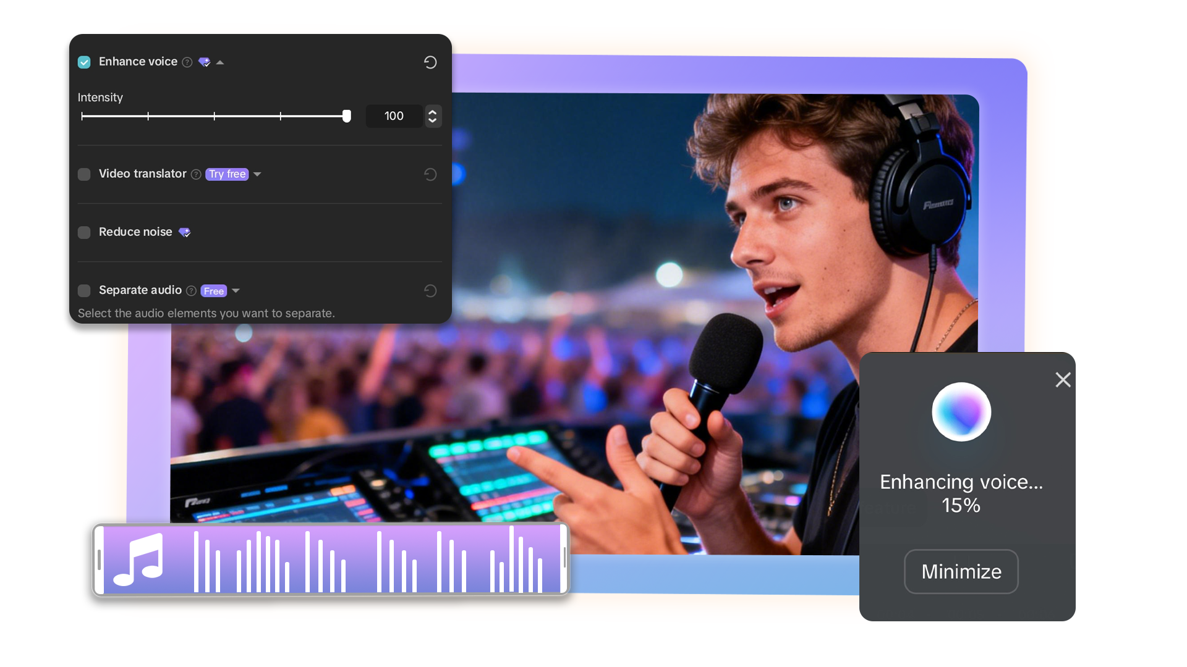1187x667 pixels.
Task: Enable Reduce noise
Action: point(84,232)
